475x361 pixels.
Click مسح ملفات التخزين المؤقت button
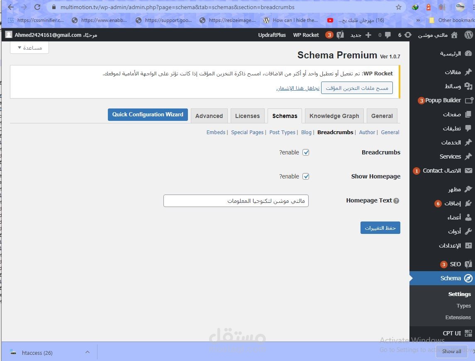(x=357, y=88)
